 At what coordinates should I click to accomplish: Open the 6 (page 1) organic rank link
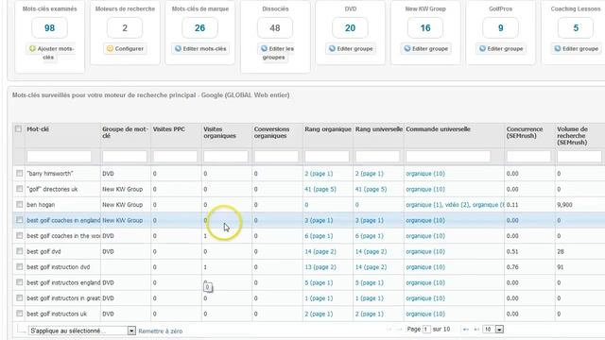(x=319, y=236)
